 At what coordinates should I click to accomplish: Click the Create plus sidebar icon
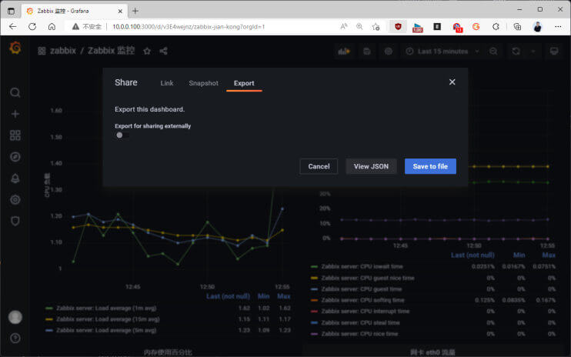15,114
